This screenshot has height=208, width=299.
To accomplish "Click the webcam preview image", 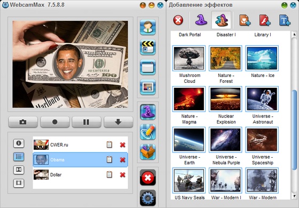I will click(70, 64).
